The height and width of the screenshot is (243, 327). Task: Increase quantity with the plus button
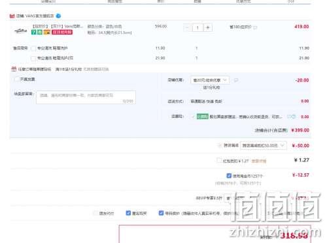[208, 27]
